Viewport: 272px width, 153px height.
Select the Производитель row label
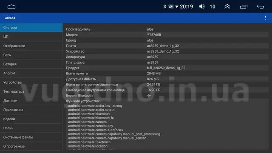coord(78,29)
